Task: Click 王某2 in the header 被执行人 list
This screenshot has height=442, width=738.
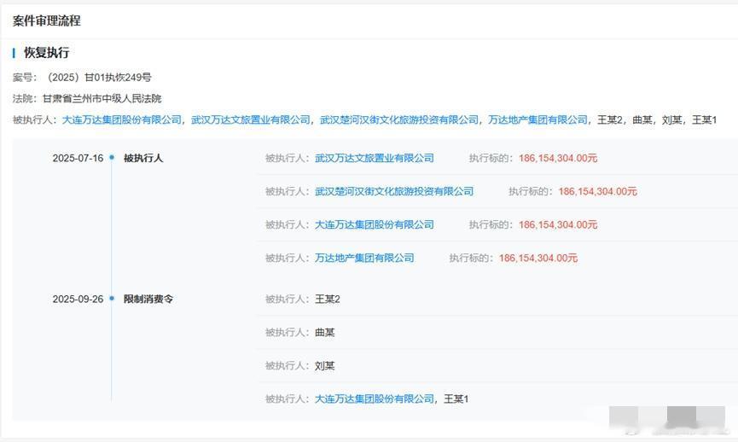Action: pyautogui.click(x=610, y=120)
